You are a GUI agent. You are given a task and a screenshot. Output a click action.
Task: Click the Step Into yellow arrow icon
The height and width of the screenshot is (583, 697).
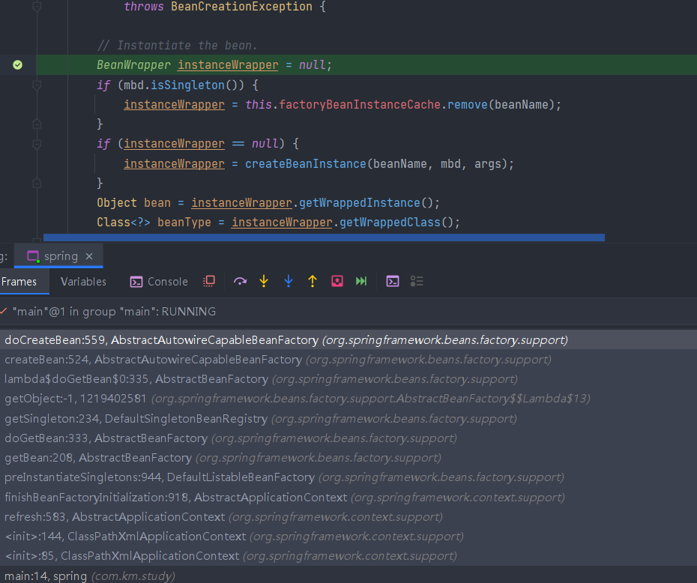(x=264, y=281)
